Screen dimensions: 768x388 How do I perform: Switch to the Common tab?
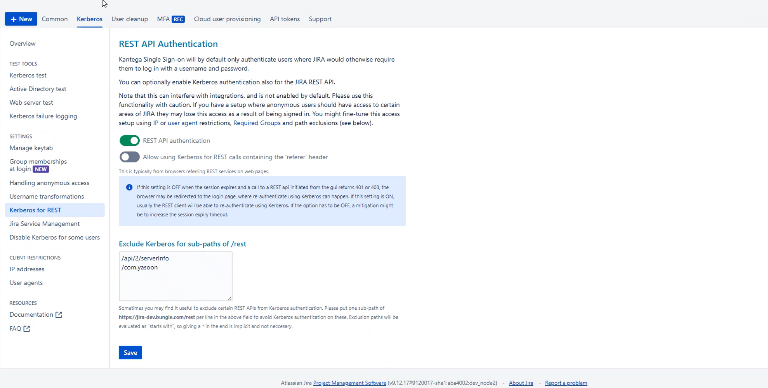coord(55,19)
